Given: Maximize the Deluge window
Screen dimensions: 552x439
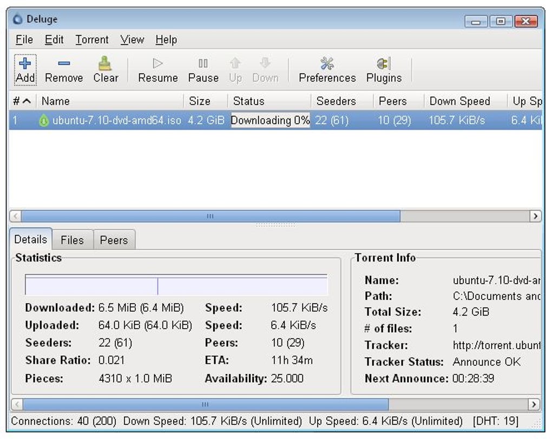Looking at the screenshot, I should point(501,22).
